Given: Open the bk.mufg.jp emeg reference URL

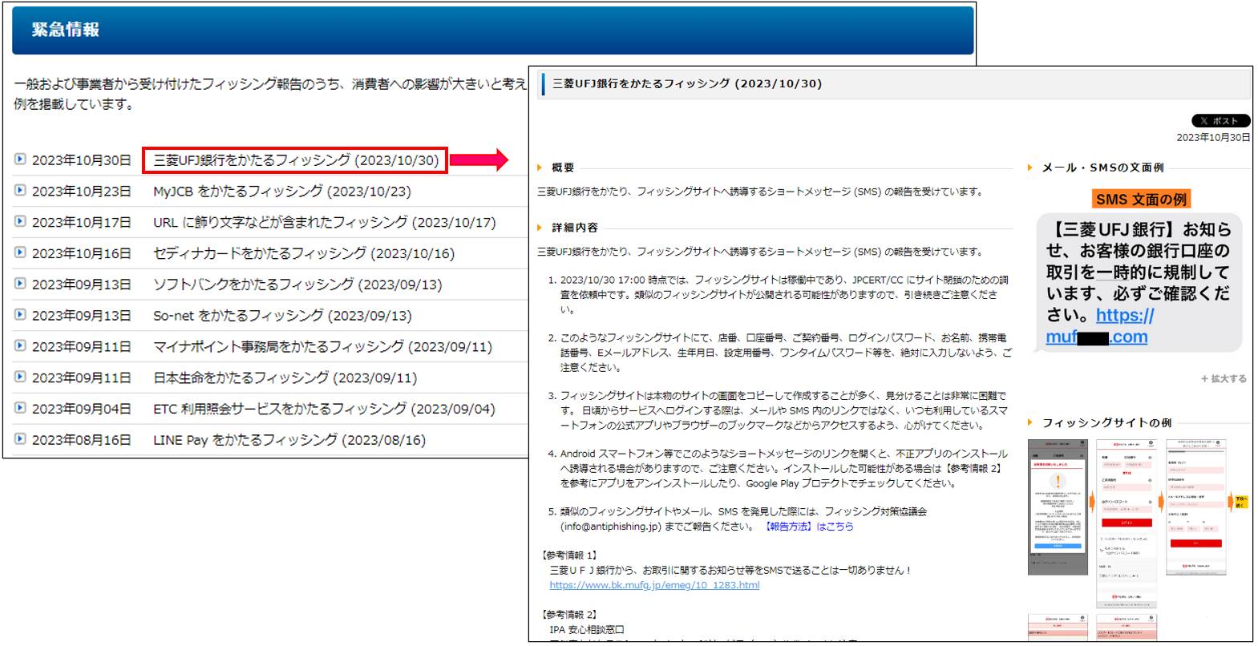Looking at the screenshot, I should [654, 585].
